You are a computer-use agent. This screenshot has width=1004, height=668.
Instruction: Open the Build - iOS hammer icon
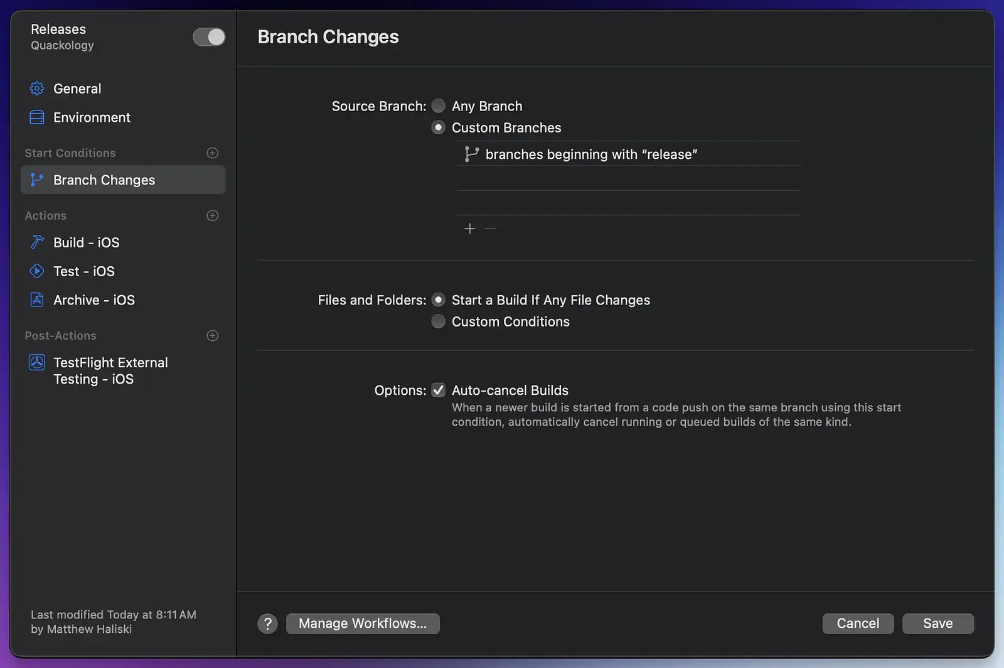(37, 242)
